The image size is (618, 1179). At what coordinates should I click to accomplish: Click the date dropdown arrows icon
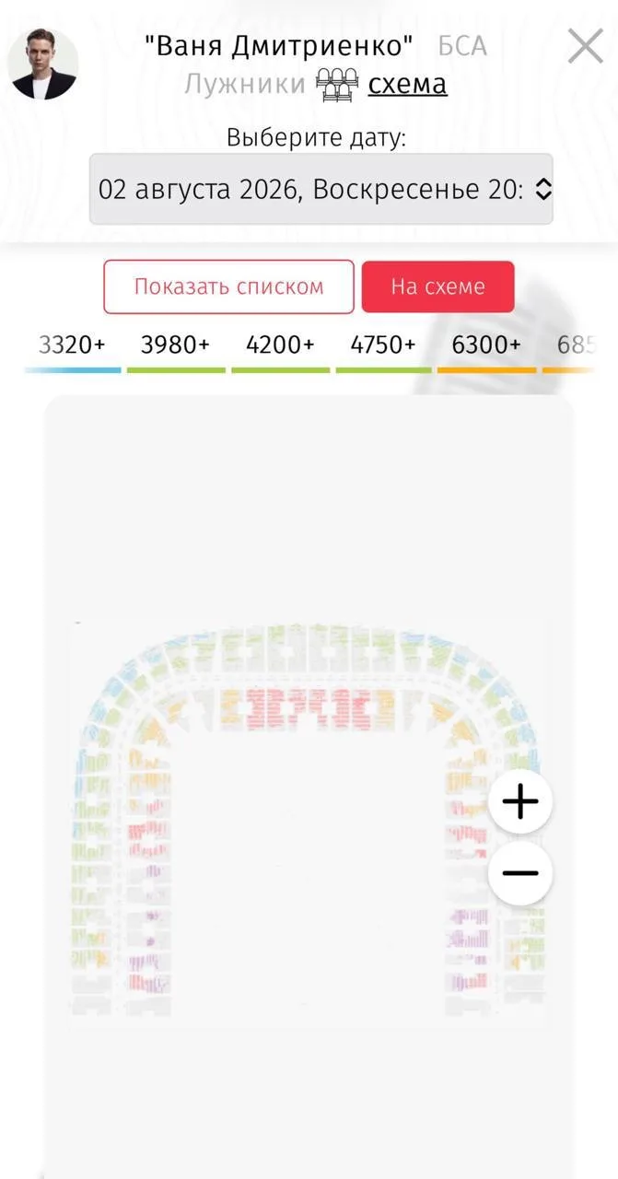coord(543,190)
